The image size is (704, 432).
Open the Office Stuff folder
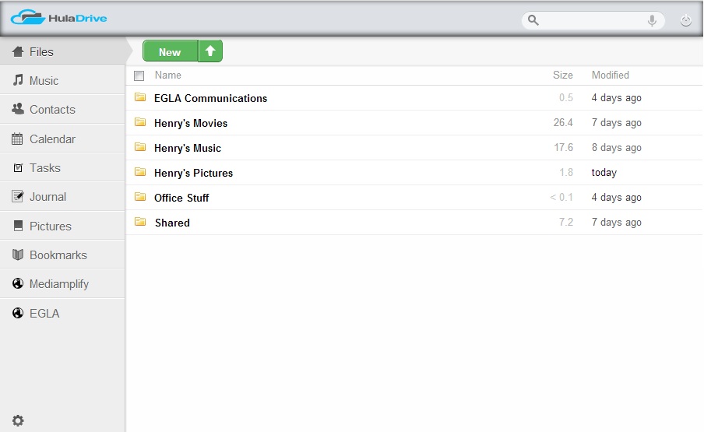tap(181, 198)
